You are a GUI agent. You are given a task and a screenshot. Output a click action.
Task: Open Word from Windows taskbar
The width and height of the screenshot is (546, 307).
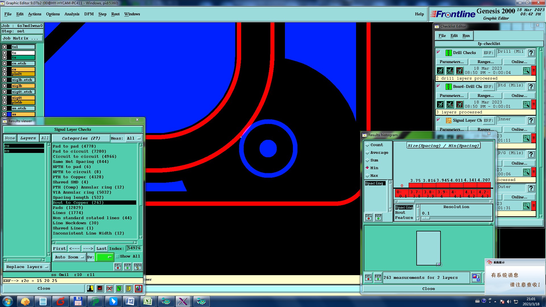(130, 301)
